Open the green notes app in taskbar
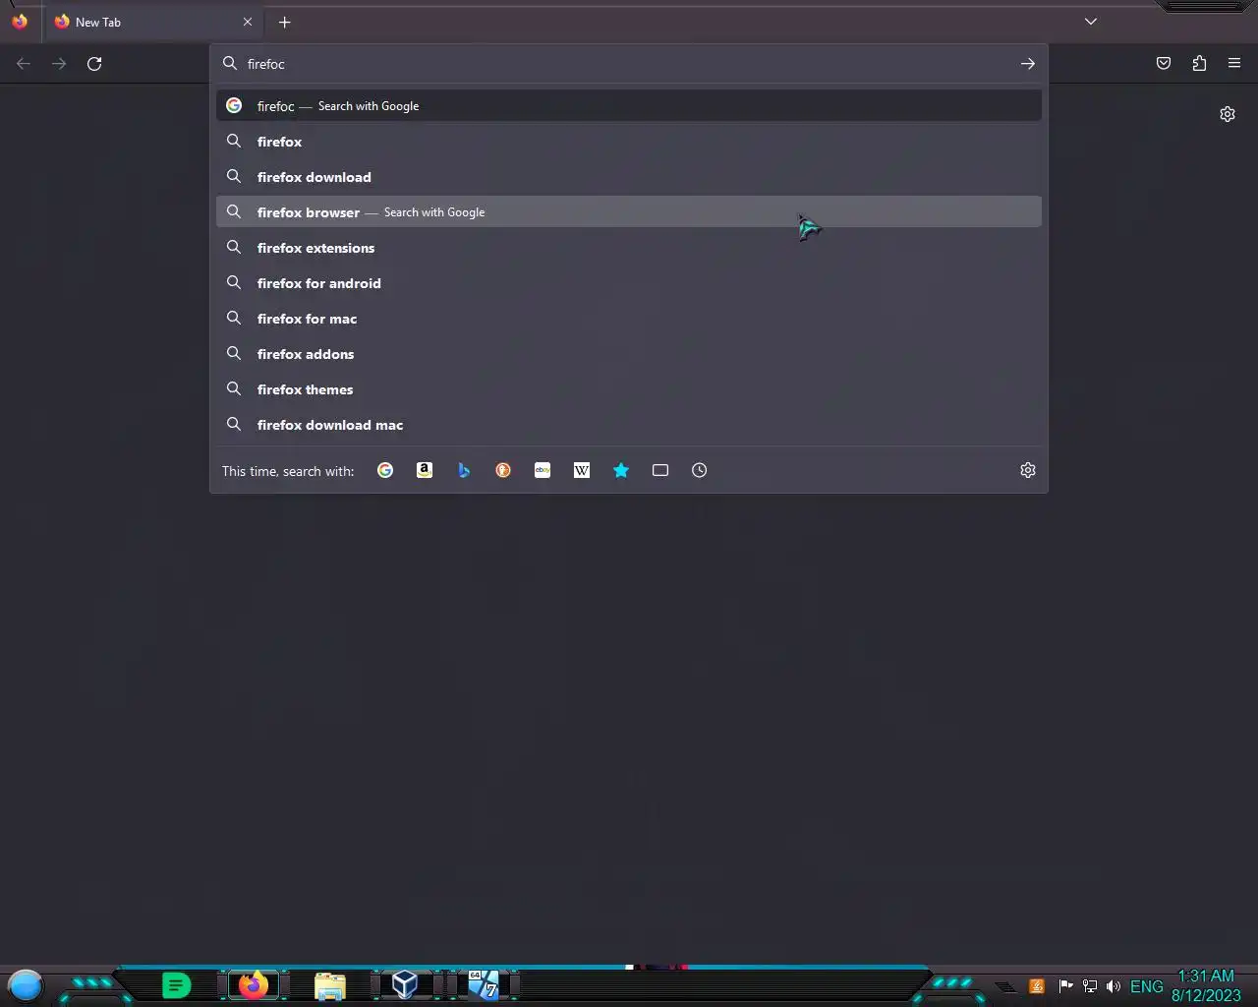The height and width of the screenshot is (1007, 1258). [176, 984]
